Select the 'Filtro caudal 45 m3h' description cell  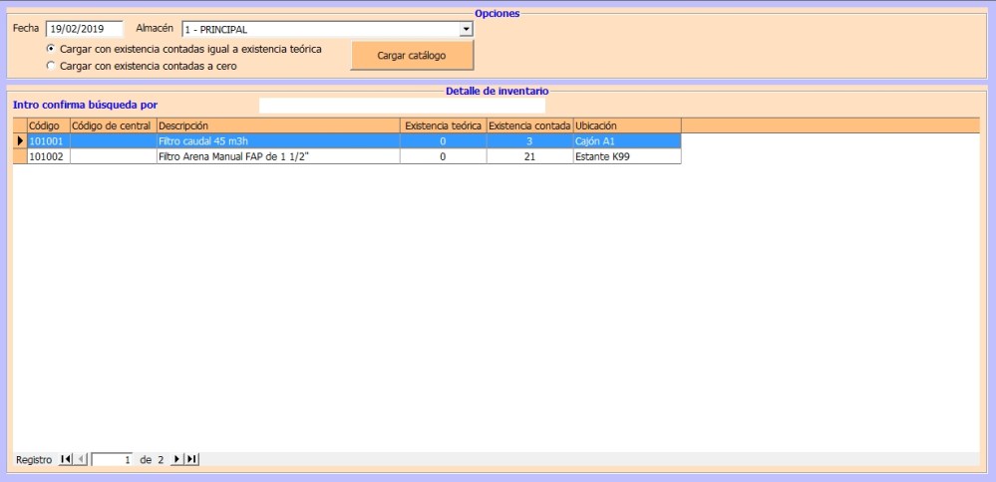(277, 141)
